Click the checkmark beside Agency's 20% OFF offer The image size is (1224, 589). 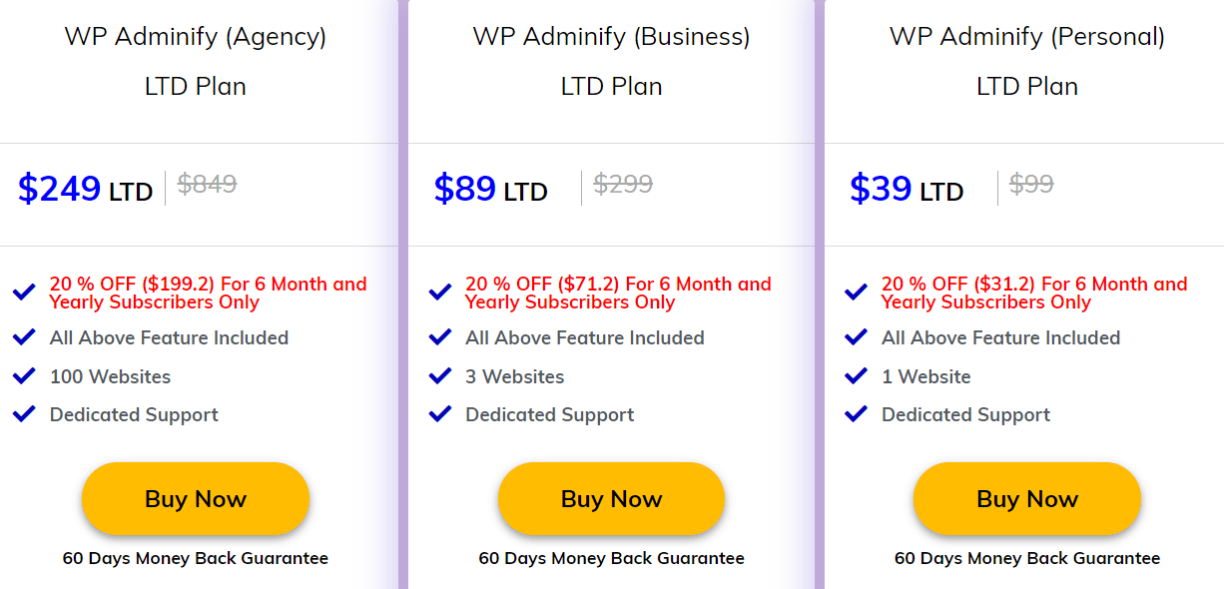click(x=24, y=291)
